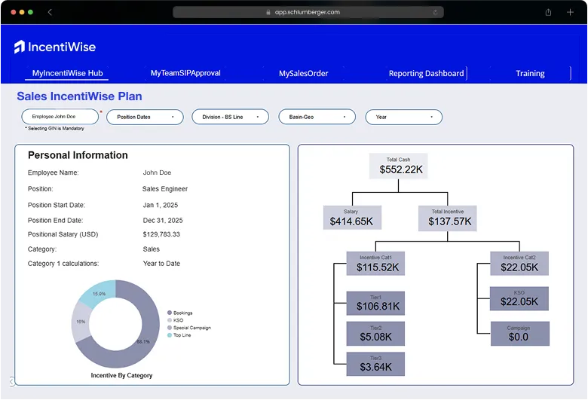Click the Category: Sales value
This screenshot has width=588, height=400.
pyautogui.click(x=151, y=249)
